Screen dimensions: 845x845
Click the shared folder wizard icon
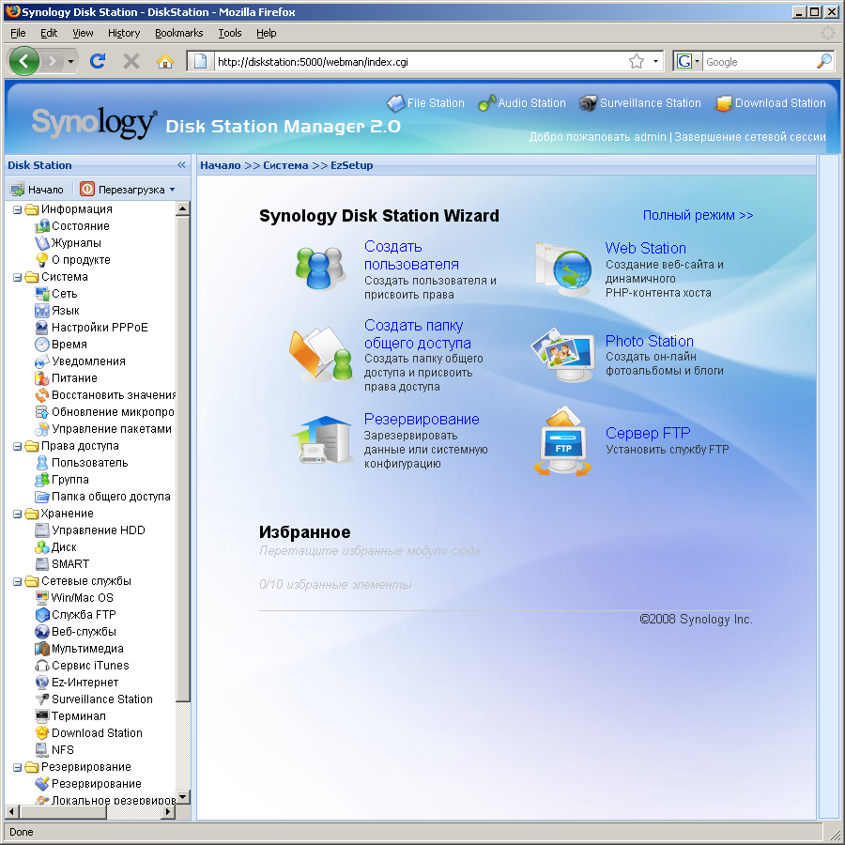coord(320,354)
